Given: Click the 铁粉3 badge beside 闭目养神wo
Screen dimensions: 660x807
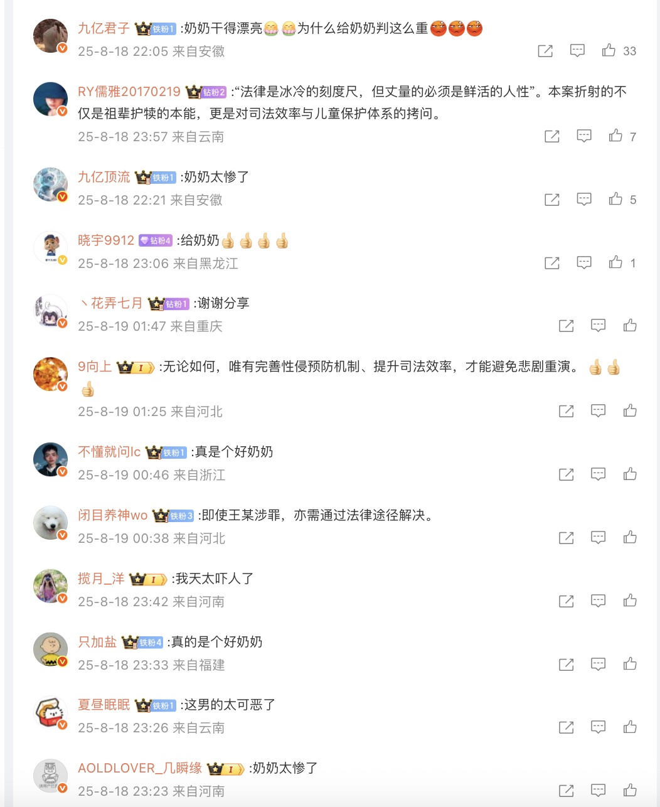Looking at the screenshot, I should point(181,516).
